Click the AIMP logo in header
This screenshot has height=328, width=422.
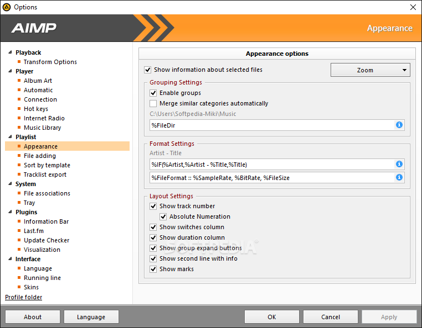[34, 28]
